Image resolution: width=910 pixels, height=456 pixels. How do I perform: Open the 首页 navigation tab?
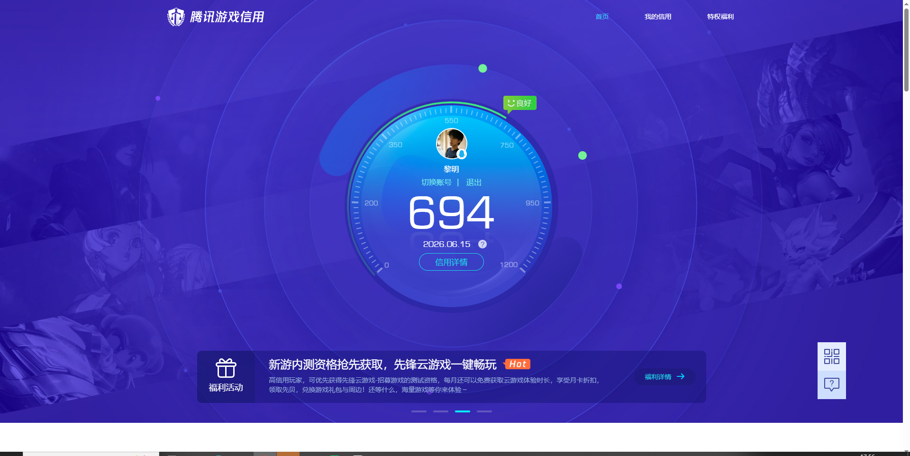(602, 17)
